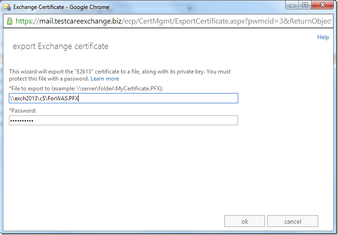Click the '*Password:' label
The image size is (338, 235).
pyautogui.click(x=23, y=111)
